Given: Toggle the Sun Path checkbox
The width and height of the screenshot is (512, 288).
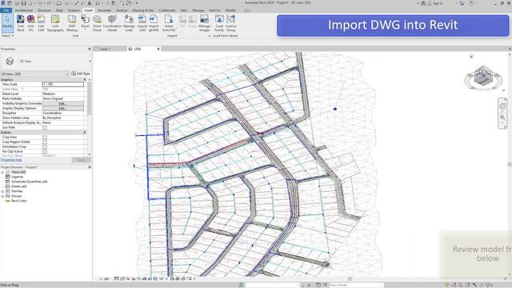Looking at the screenshot, I should pyautogui.click(x=45, y=128).
